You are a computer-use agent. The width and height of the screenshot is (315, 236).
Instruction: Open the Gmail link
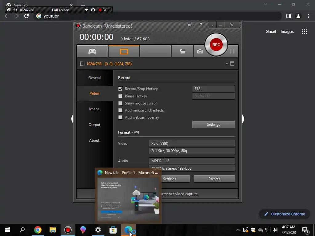pyautogui.click(x=271, y=32)
